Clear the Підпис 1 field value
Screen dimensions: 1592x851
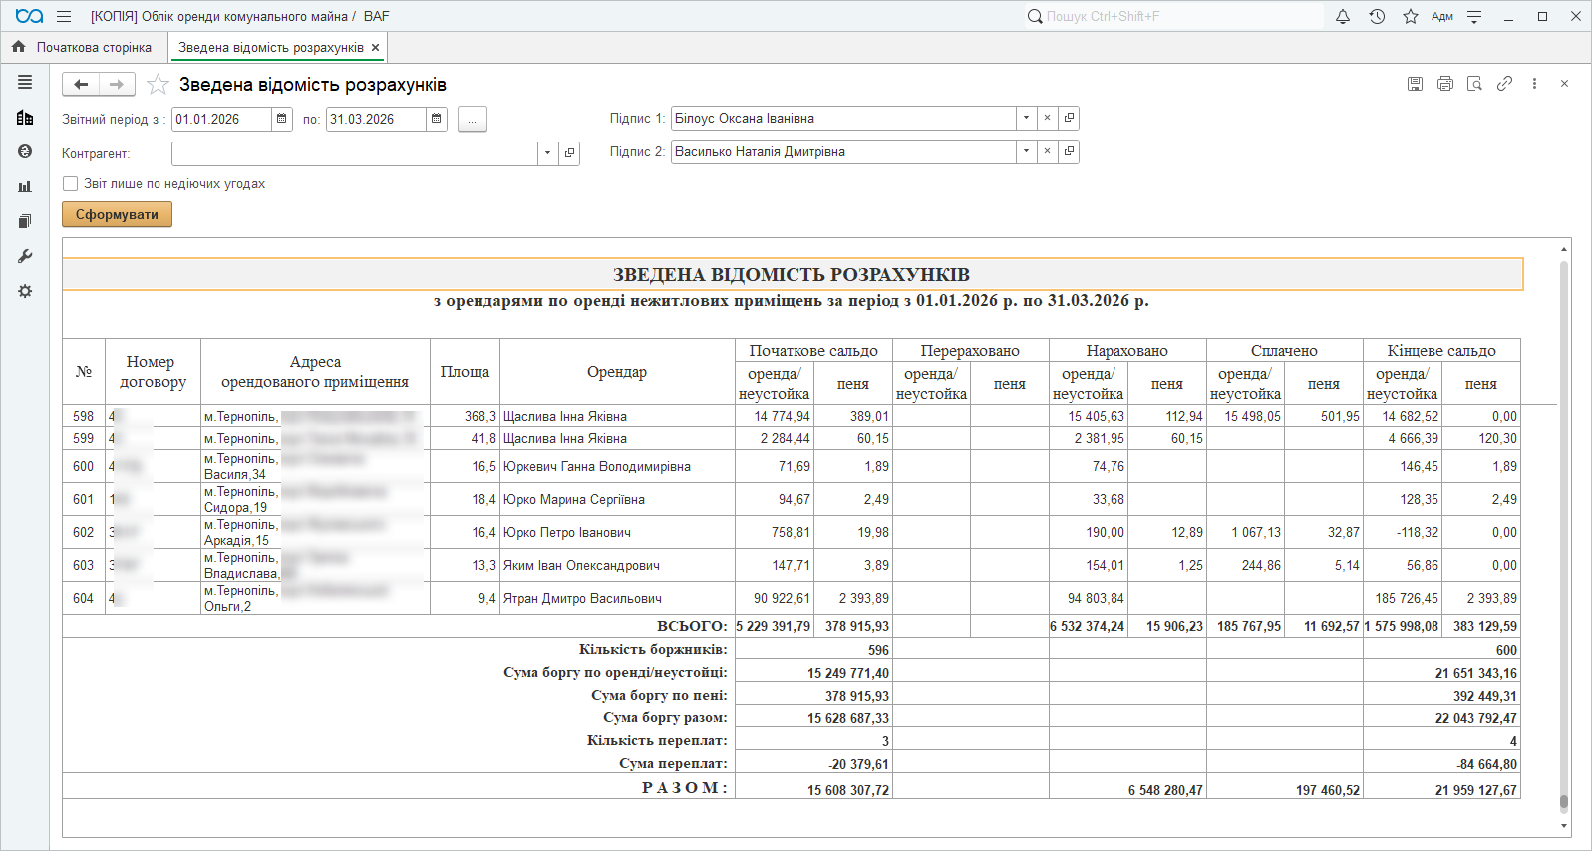click(x=1047, y=118)
